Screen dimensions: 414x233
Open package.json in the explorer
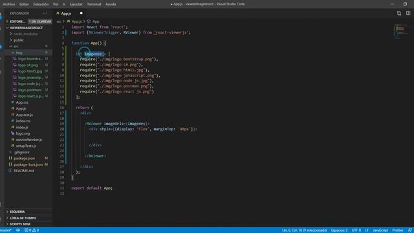click(24, 158)
